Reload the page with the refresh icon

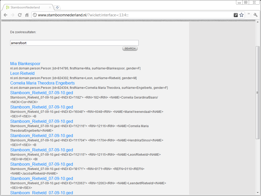(20, 15)
